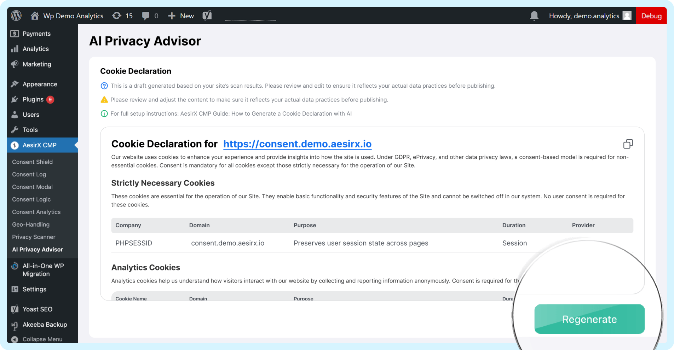Open the Plugins menu
The image size is (674, 350).
(x=33, y=99)
